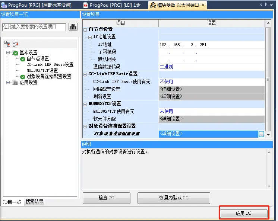
Task: Expand the 应用设置 tree node
Action: coord(8,83)
